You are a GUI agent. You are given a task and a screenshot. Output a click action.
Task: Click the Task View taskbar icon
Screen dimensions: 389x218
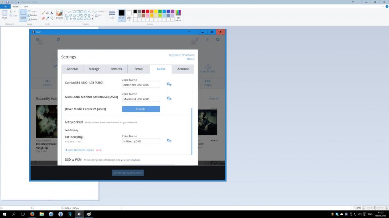pyautogui.click(x=23, y=214)
